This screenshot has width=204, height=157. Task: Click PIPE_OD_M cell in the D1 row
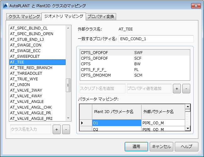tap(163, 123)
